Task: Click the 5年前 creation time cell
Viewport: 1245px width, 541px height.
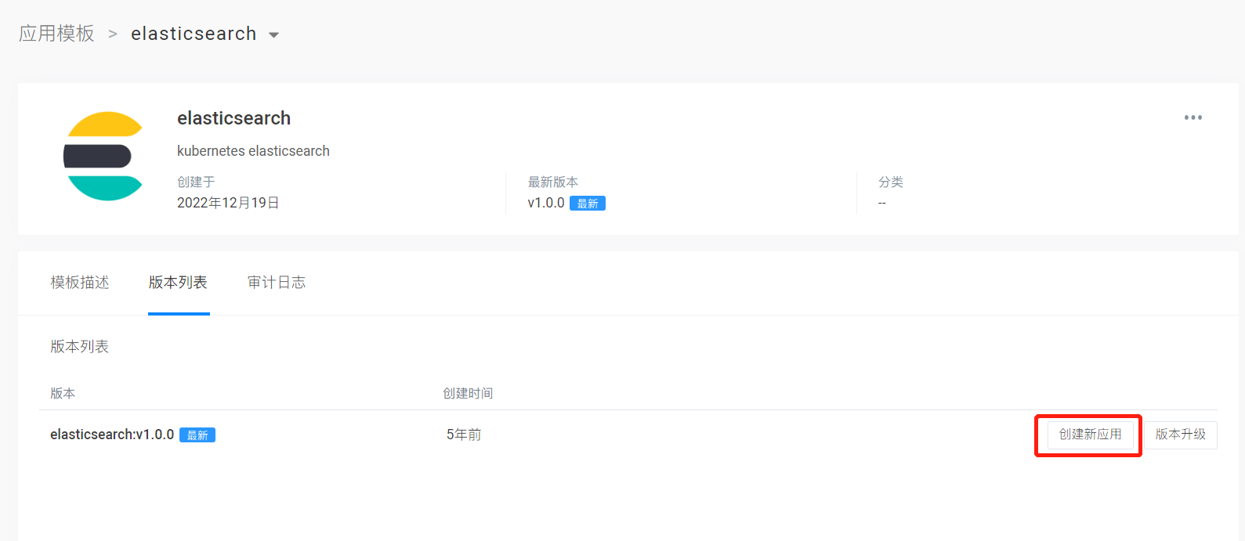Action: point(464,435)
